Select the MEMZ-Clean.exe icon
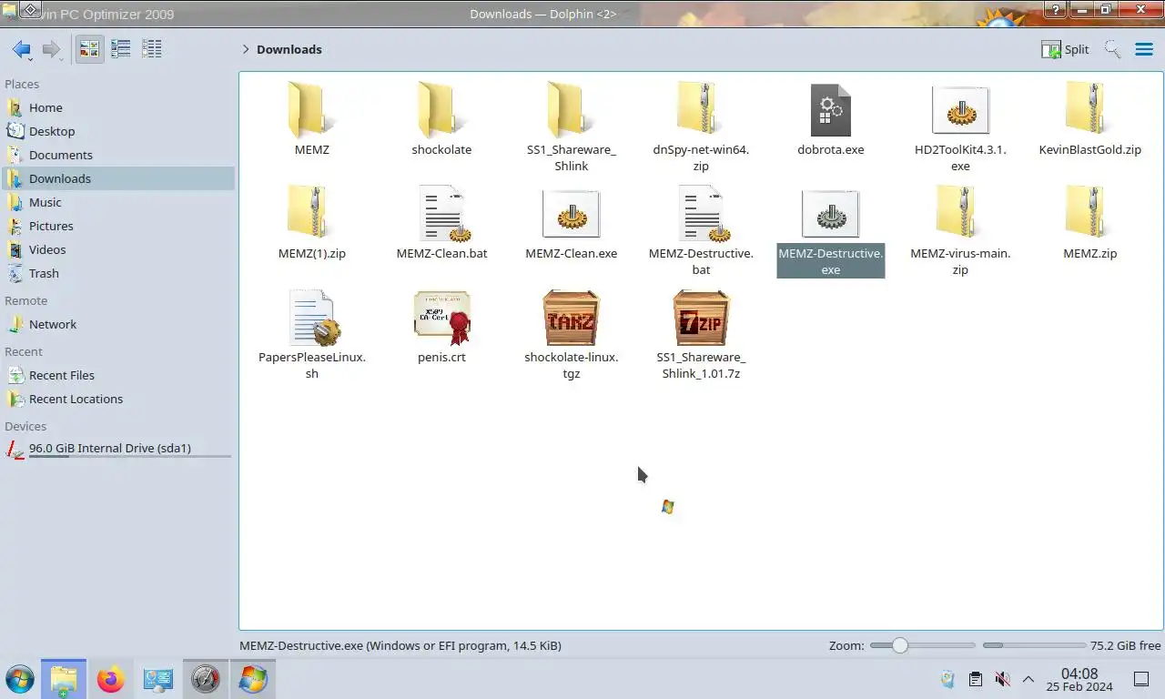Screen dimensions: 1165x699 tap(571, 214)
